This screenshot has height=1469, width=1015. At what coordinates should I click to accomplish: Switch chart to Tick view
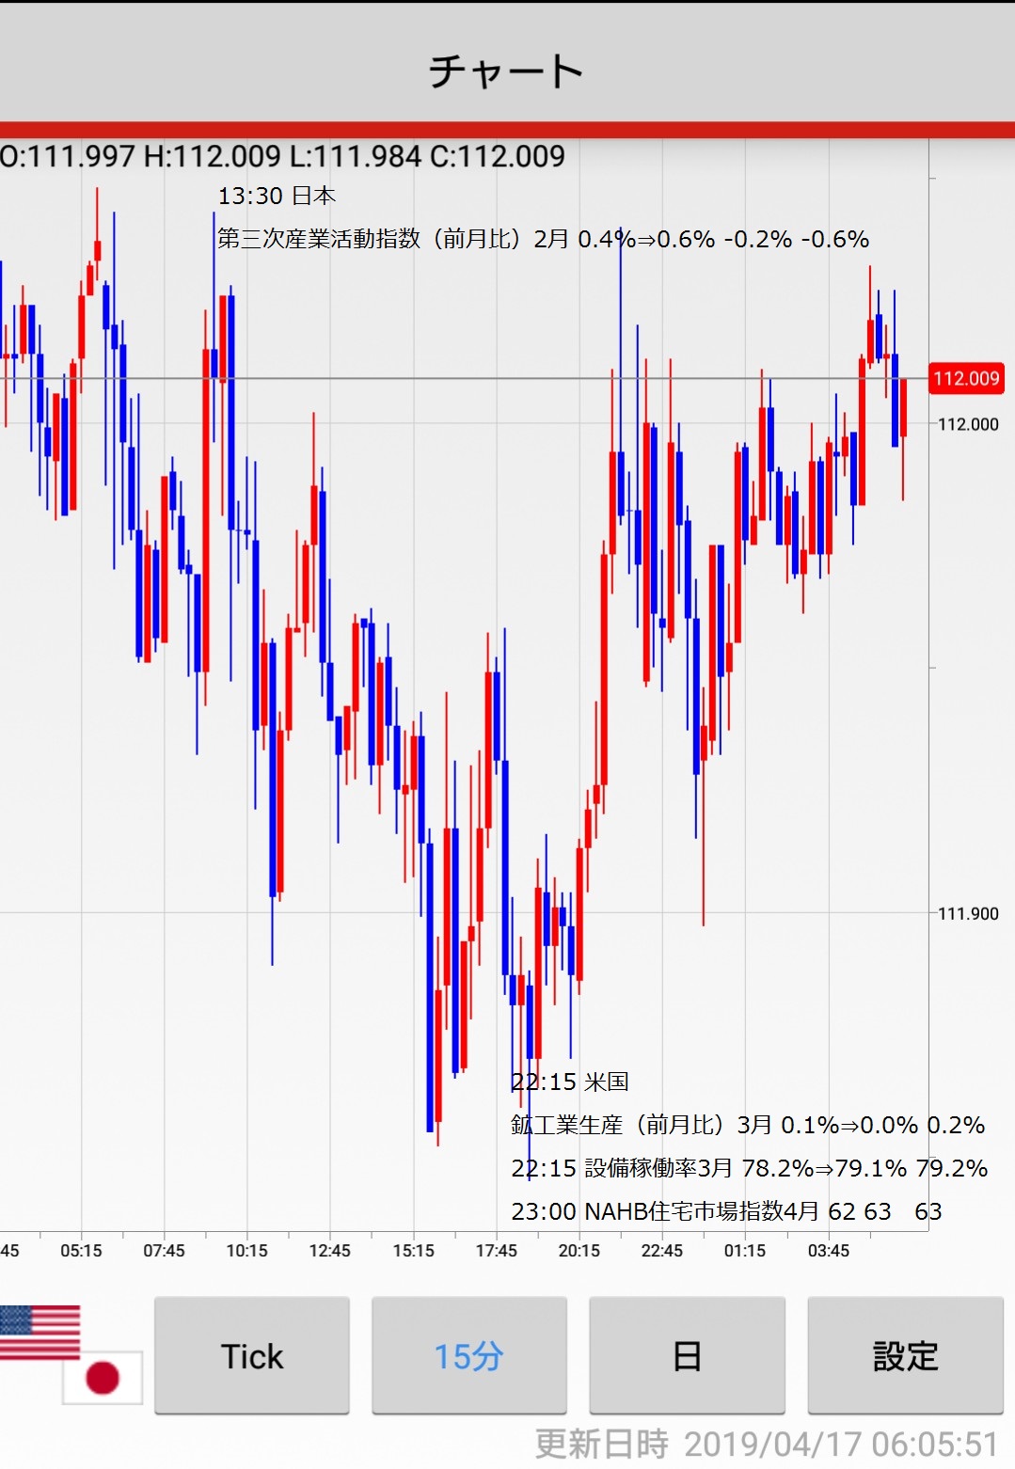tap(252, 1355)
